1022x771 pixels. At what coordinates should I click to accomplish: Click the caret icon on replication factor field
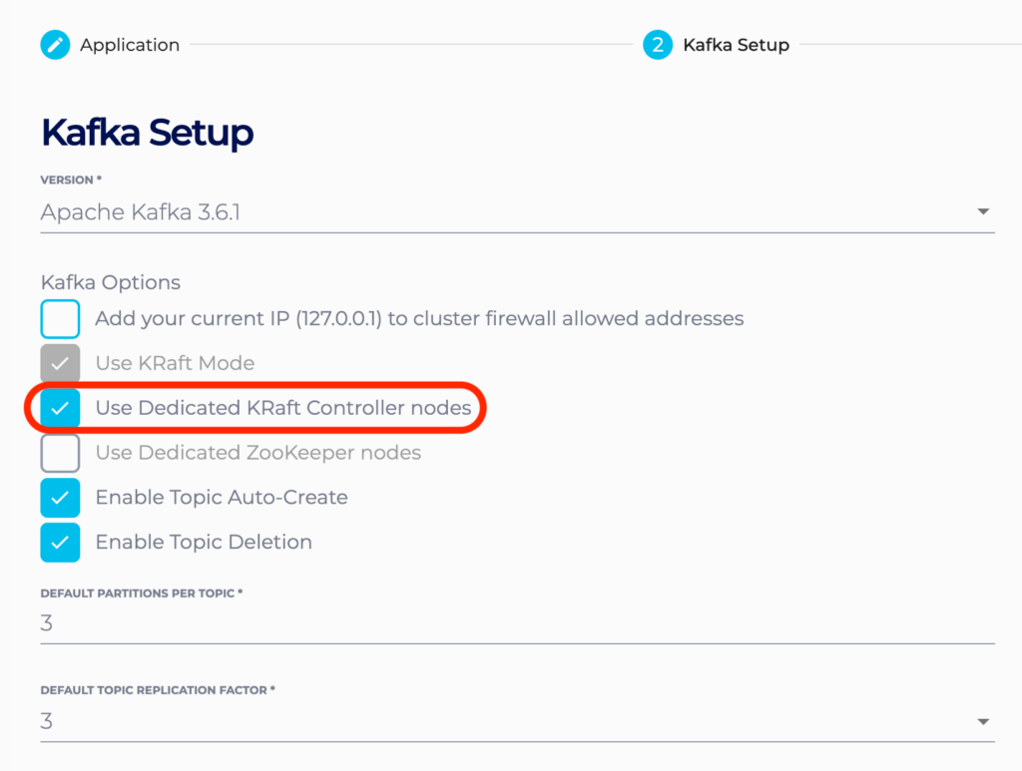coord(983,720)
